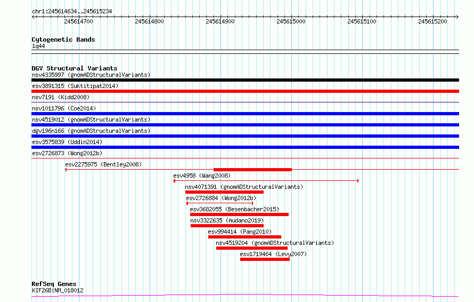Open variant esv2275975 (Bentley2008) label
The width and height of the screenshot is (474, 302).
(103, 164)
